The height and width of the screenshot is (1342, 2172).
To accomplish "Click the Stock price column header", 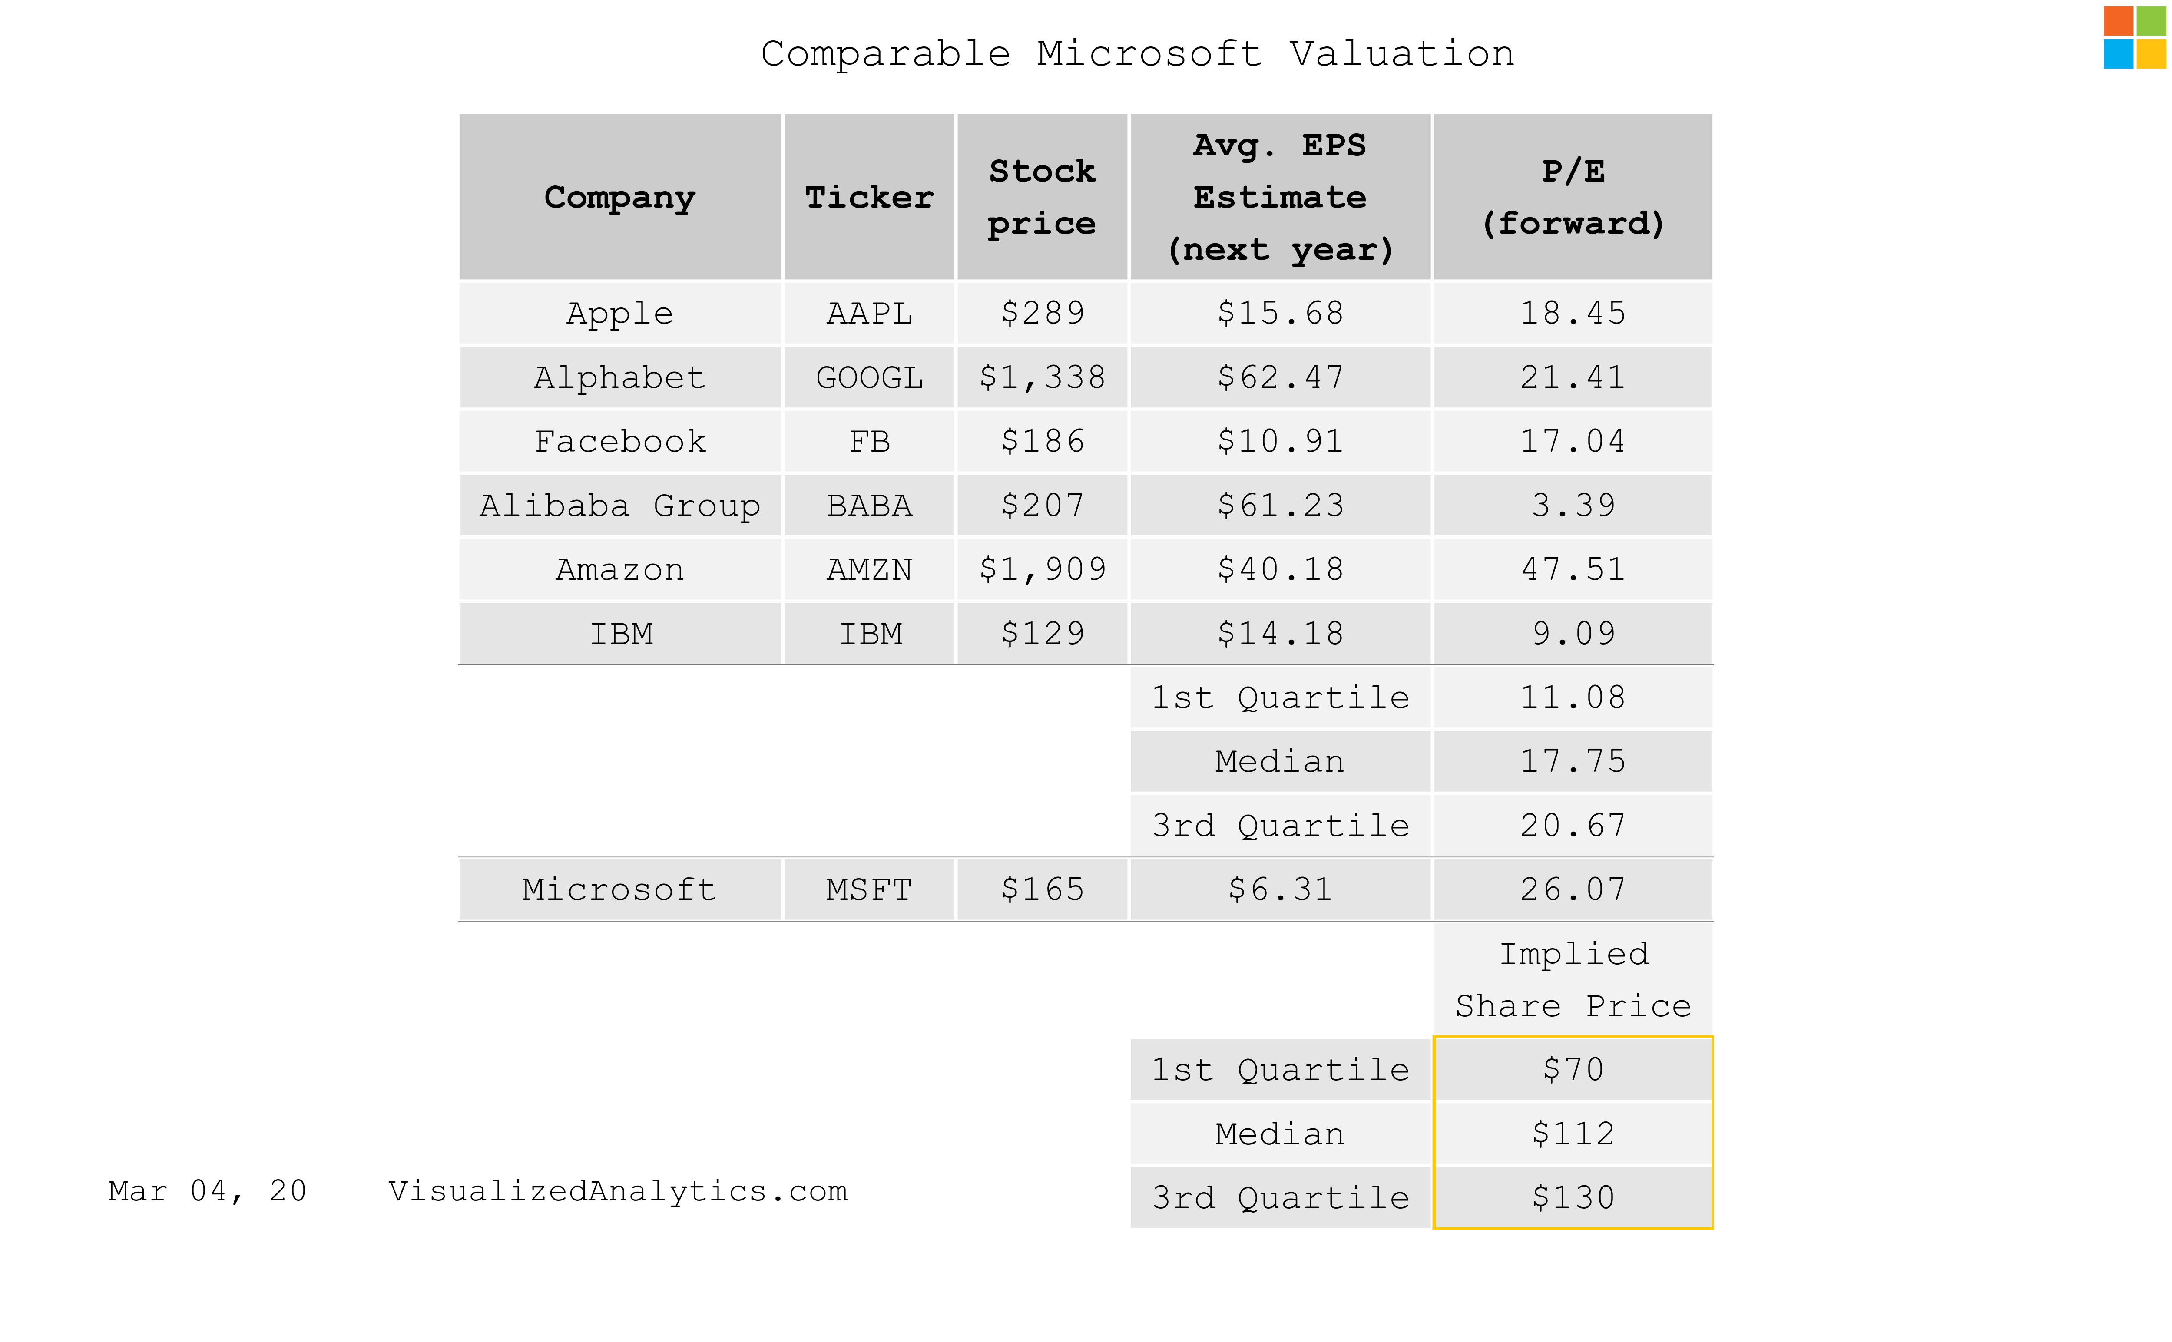I will pos(1042,197).
